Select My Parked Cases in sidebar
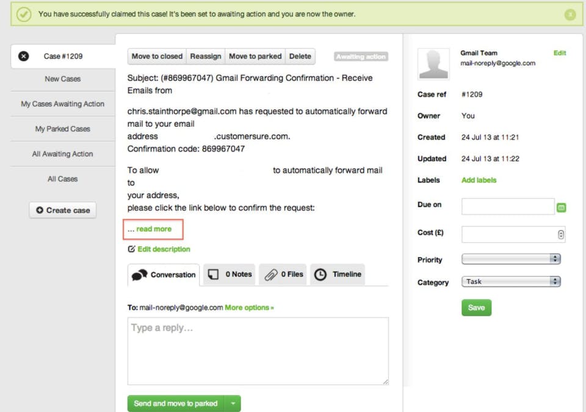This screenshot has height=412, width=586. pos(62,129)
